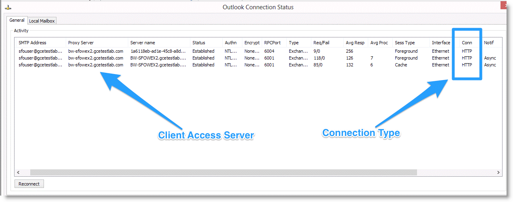Click Avg Resp value 132
This screenshot has width=513, height=202.
349,65
